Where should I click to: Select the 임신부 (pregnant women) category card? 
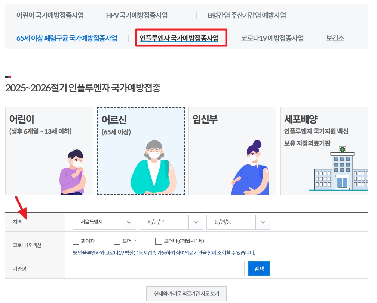(x=232, y=151)
